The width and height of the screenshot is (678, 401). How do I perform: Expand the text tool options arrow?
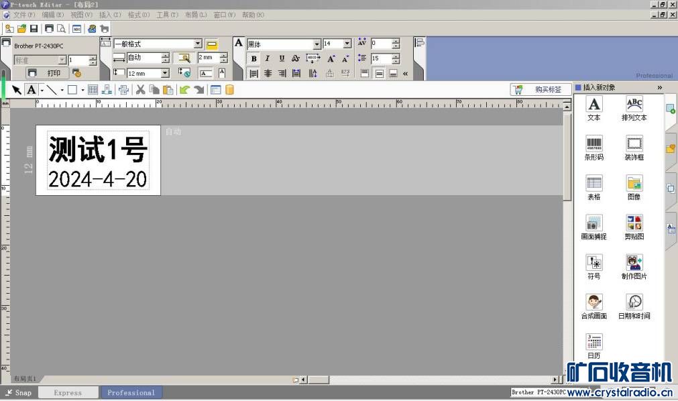[42, 91]
